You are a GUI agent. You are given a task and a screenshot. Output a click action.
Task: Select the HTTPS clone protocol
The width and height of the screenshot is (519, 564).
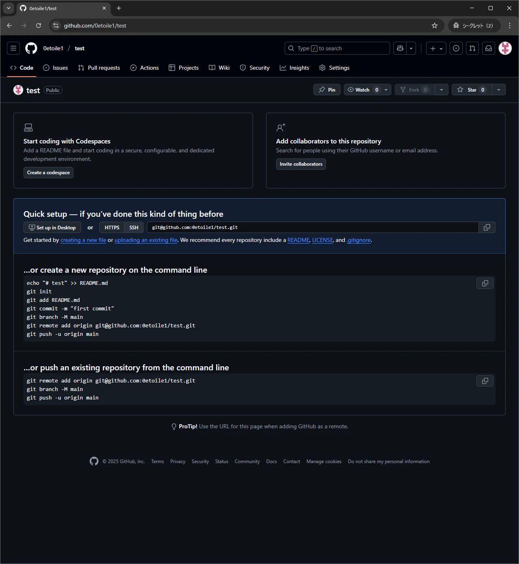pos(112,227)
